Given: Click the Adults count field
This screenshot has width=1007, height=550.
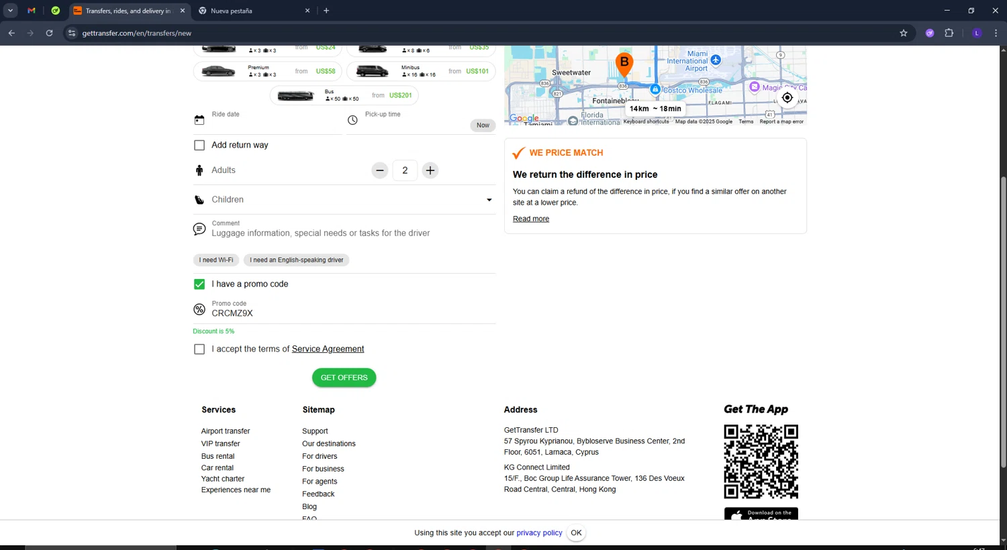Looking at the screenshot, I should tap(405, 170).
